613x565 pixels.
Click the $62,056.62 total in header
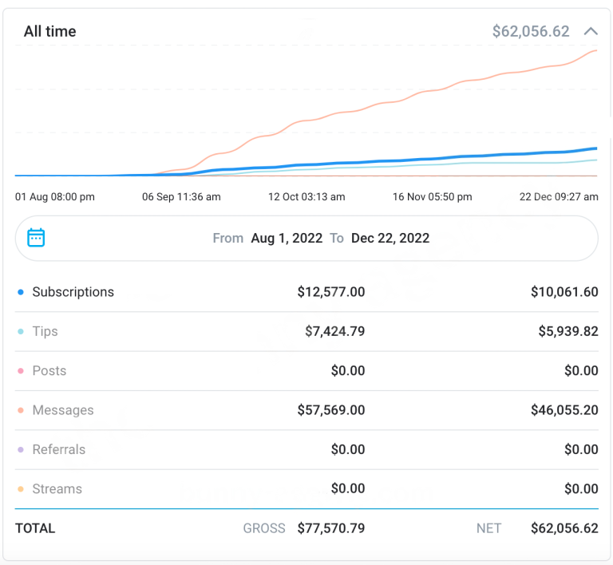click(531, 32)
